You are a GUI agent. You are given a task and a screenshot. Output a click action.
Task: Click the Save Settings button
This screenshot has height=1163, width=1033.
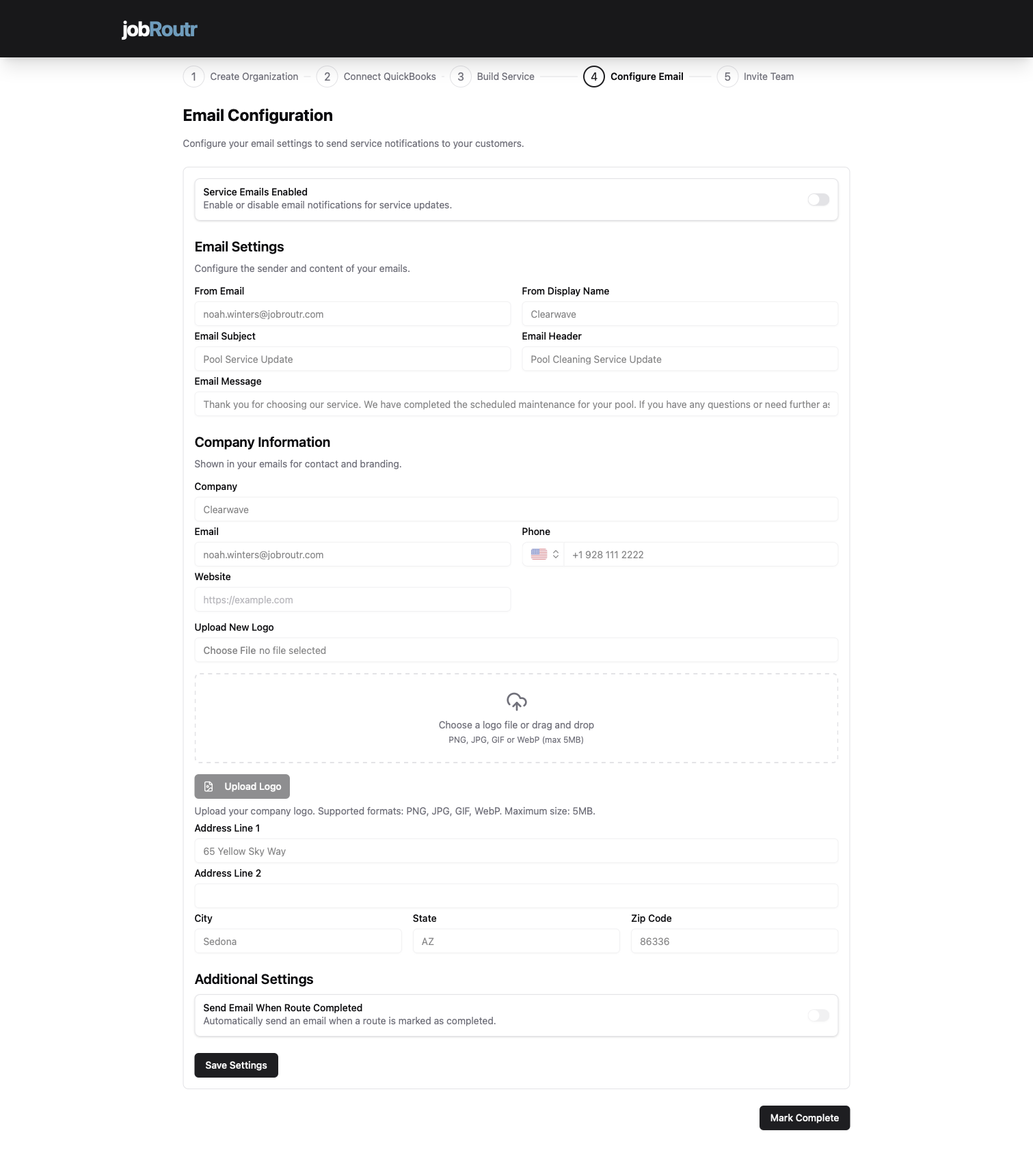tap(236, 1065)
